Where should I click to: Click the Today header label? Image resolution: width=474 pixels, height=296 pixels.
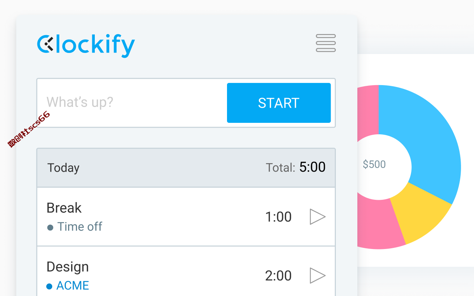pyautogui.click(x=63, y=168)
